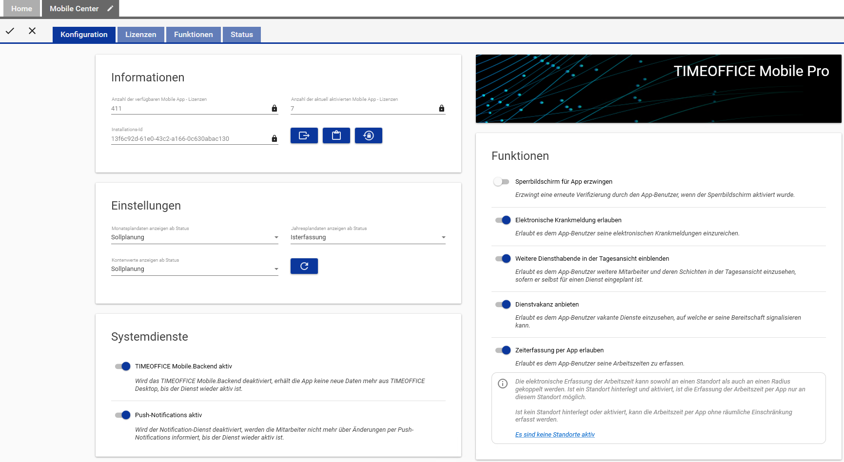Viewport: 844px width, 462px height.
Task: Click the 'Einstellungen' section heading
Action: (146, 206)
